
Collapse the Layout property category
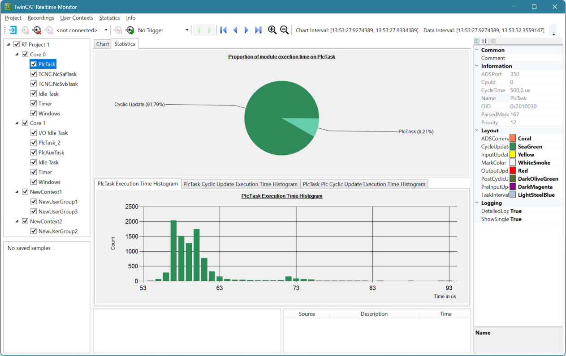(x=477, y=131)
